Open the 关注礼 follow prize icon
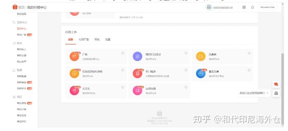Image resolution: width=288 pixels, height=131 pixels. tap(74, 90)
